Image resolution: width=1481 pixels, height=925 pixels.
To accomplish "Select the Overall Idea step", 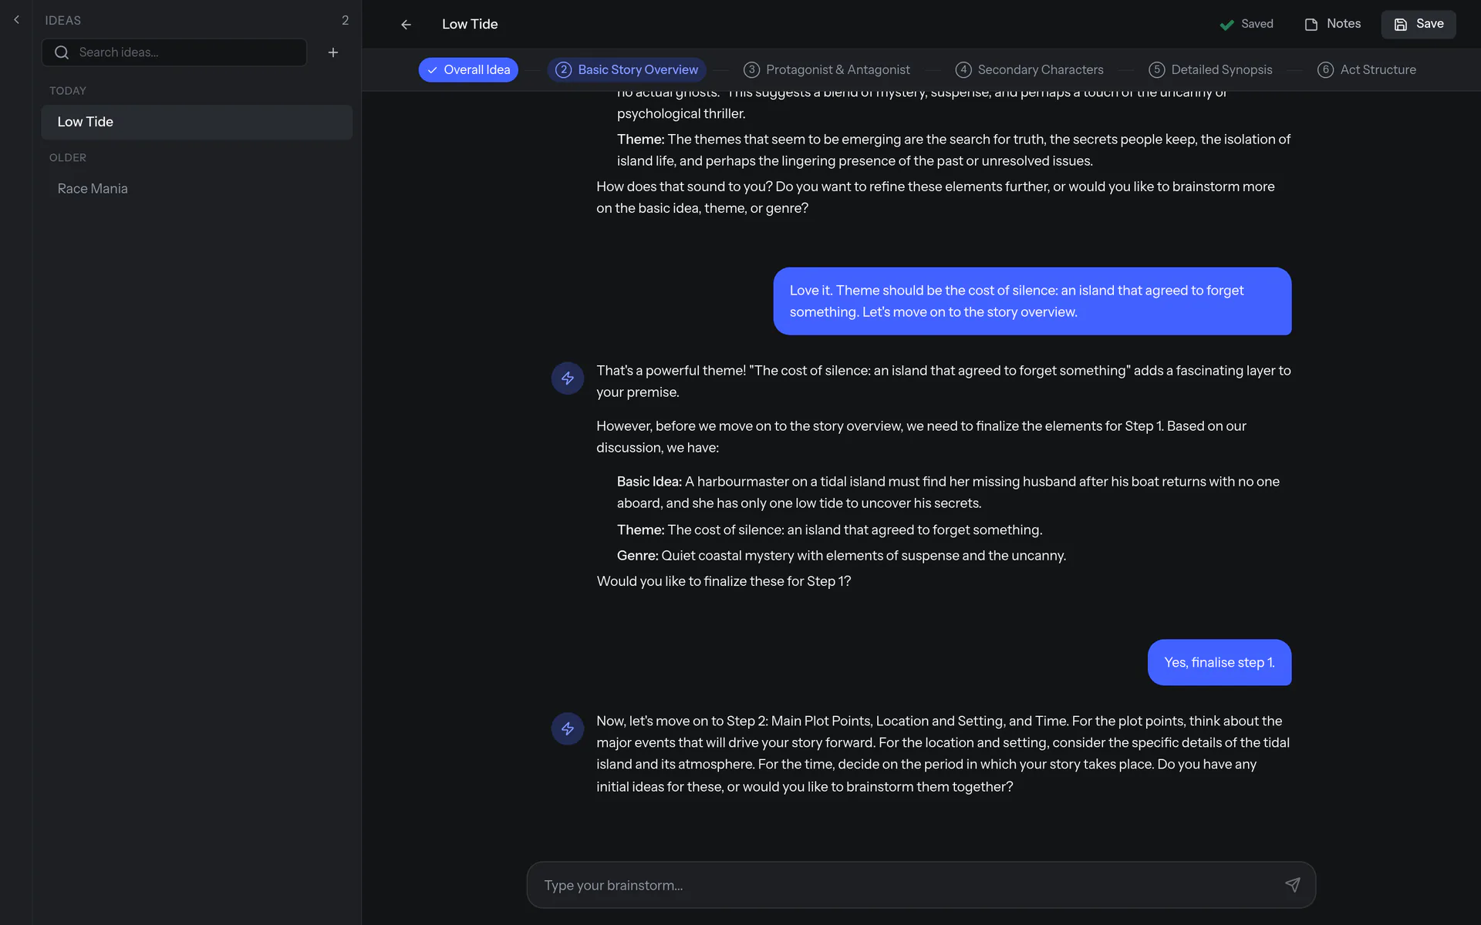I will tap(468, 69).
